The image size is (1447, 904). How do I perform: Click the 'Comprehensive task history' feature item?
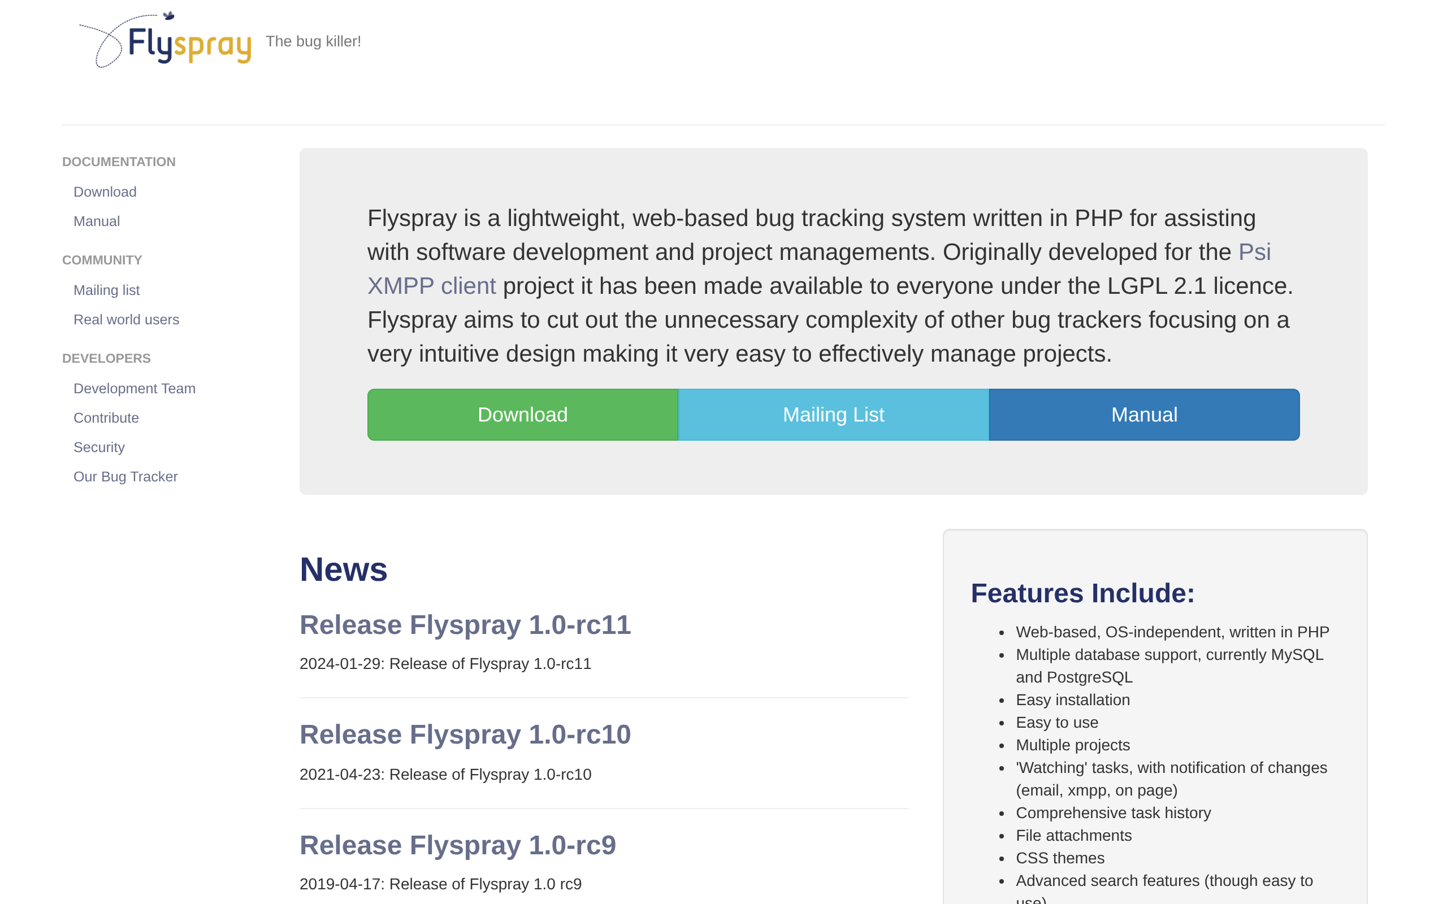point(1114,813)
